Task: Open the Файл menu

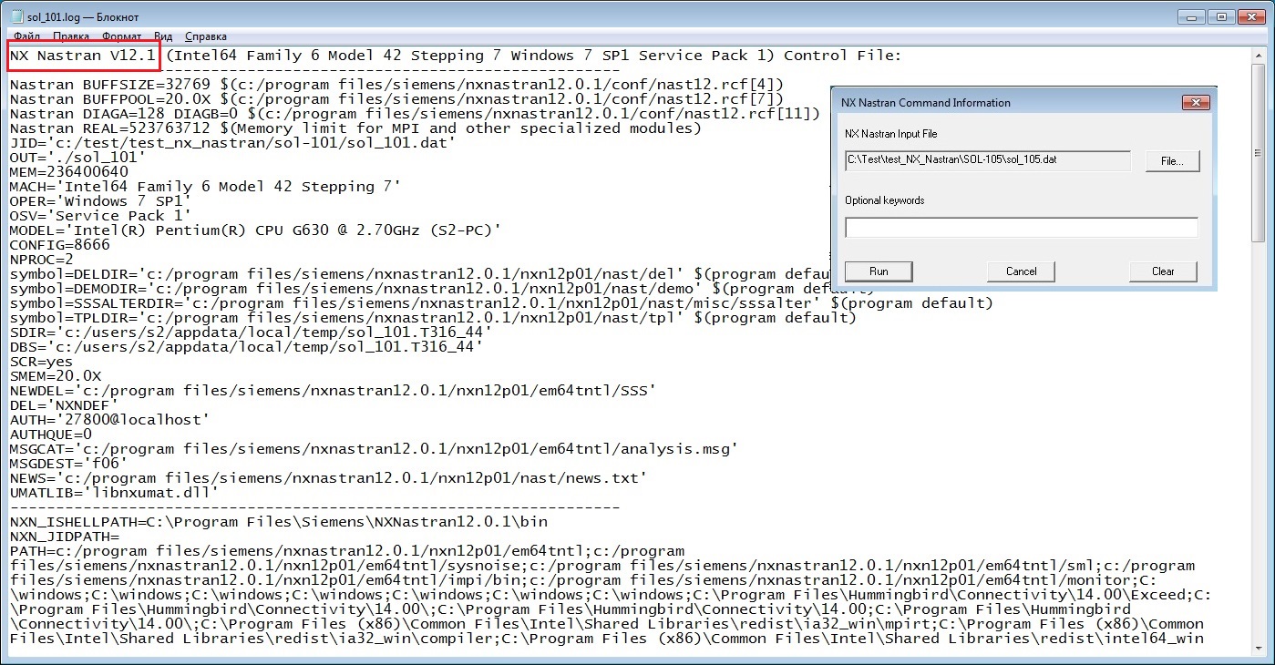Action: click(26, 36)
